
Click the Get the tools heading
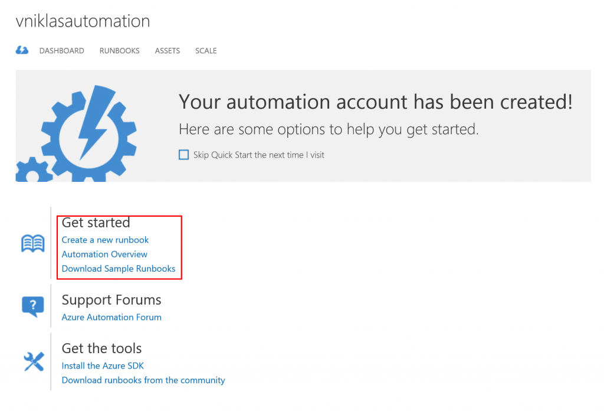tap(101, 348)
